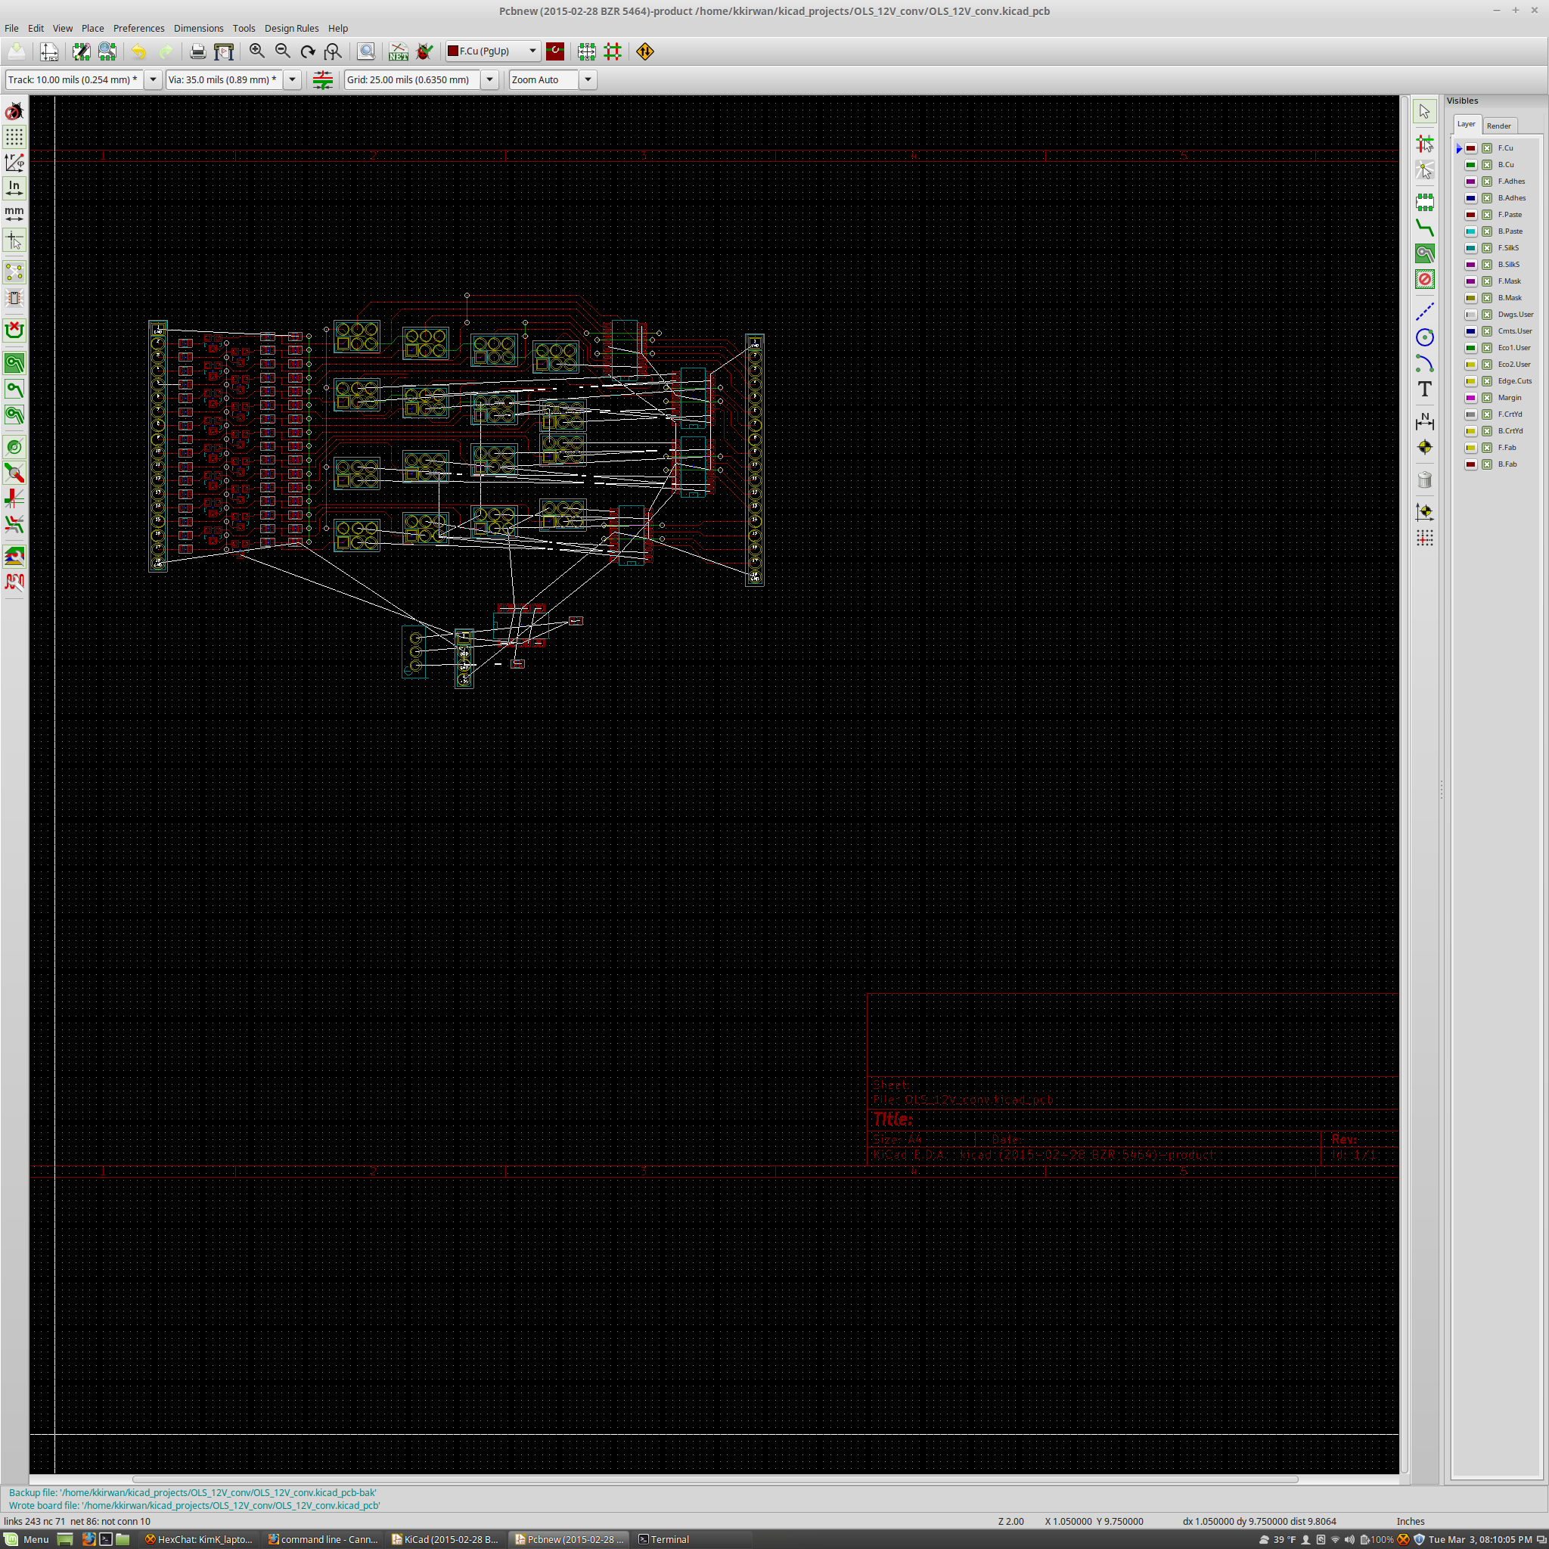Image resolution: width=1549 pixels, height=1549 pixels.
Task: Select the Add graphic arc tool
Action: point(1425,363)
